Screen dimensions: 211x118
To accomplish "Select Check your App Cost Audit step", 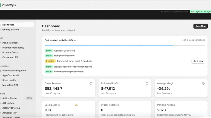I will (69, 72).
